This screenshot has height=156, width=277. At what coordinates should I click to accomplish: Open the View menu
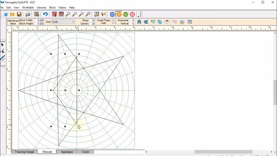tap(16, 8)
